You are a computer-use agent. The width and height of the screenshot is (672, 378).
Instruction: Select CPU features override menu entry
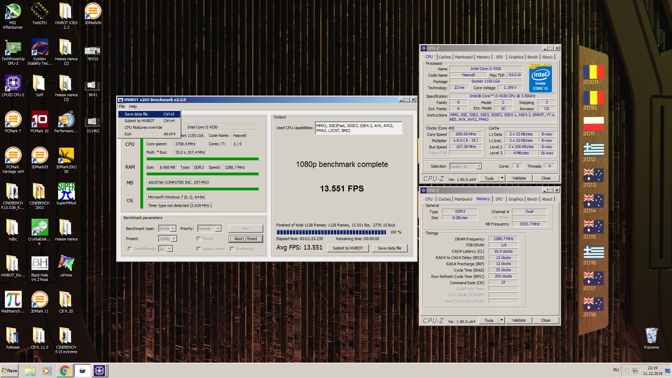149,127
